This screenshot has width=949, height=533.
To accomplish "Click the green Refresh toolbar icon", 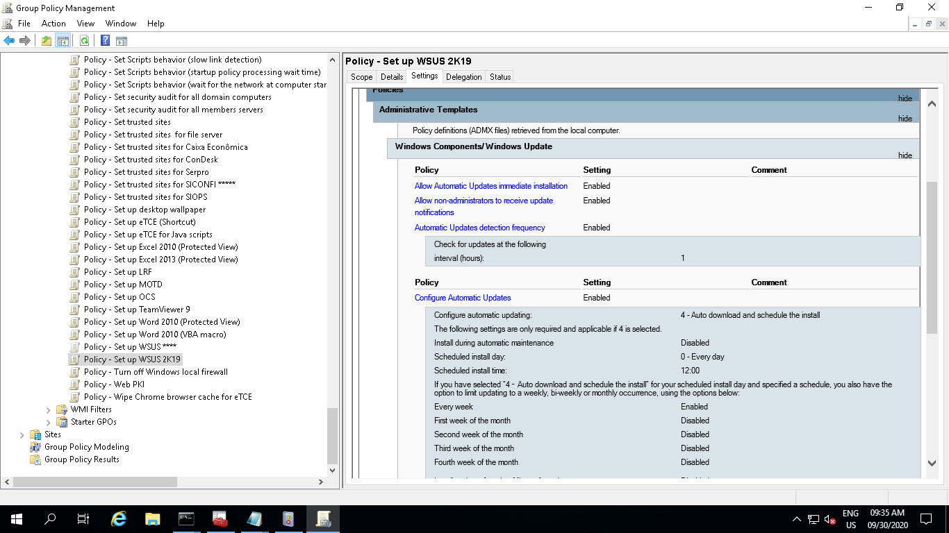I will click(84, 41).
